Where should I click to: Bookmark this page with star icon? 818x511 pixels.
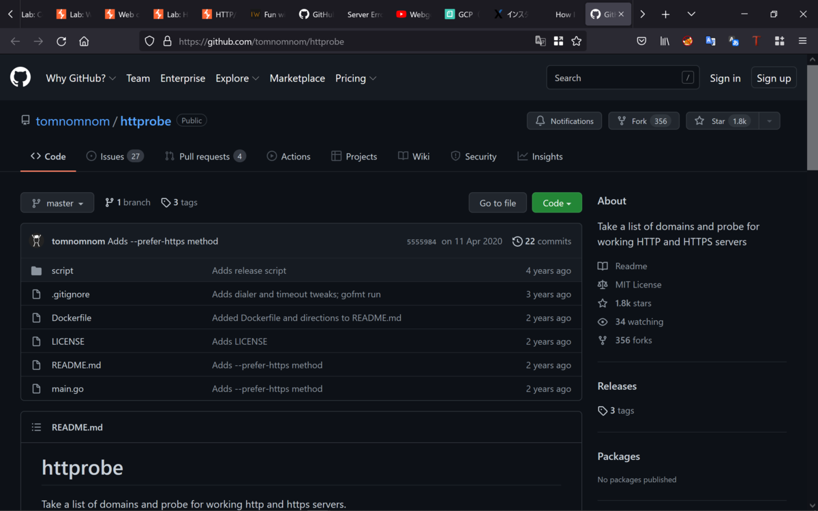(576, 42)
